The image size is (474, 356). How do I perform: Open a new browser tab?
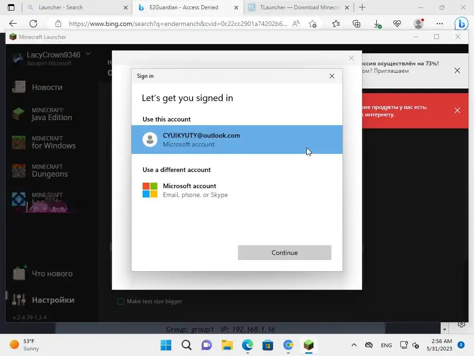tap(362, 7)
